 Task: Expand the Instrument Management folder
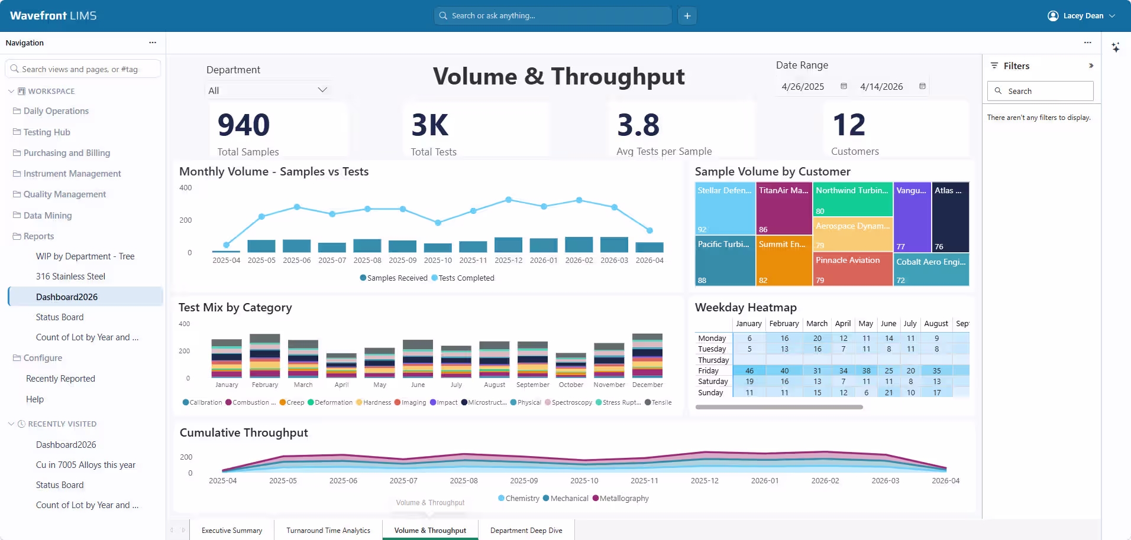pyautogui.click(x=72, y=174)
